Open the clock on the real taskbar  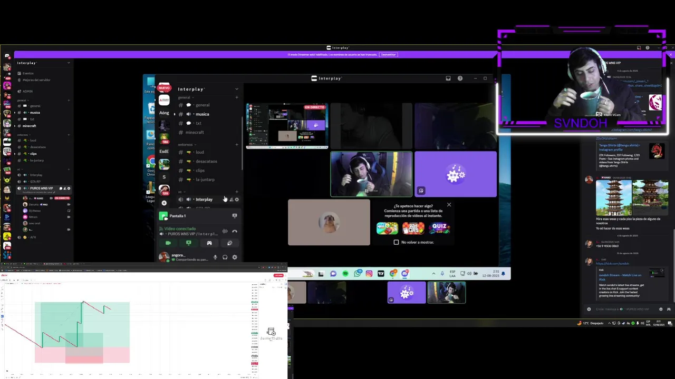pos(659,323)
